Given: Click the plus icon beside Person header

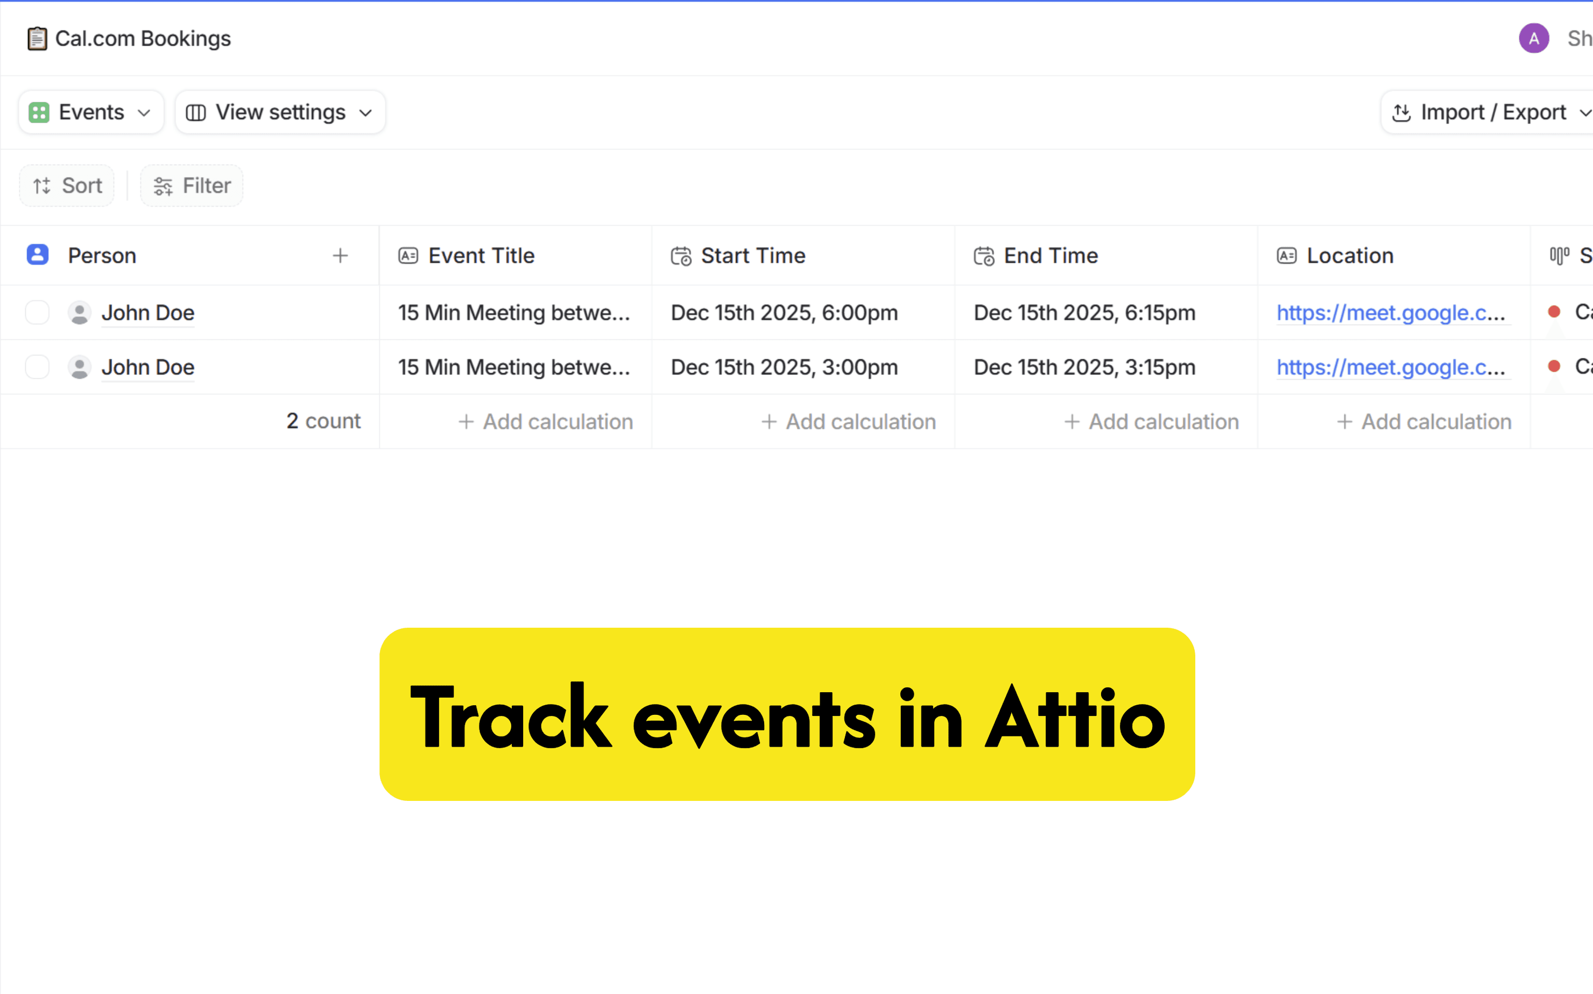Looking at the screenshot, I should coord(340,255).
